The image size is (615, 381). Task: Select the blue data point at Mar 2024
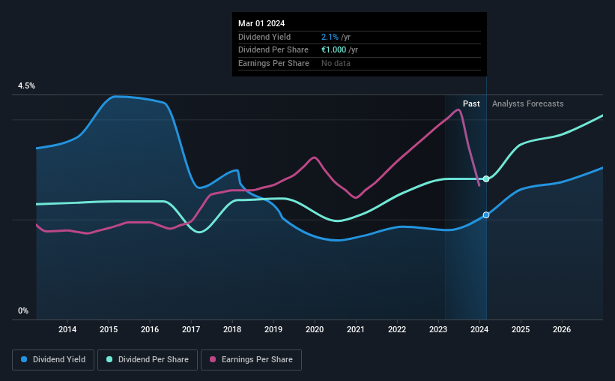point(486,214)
